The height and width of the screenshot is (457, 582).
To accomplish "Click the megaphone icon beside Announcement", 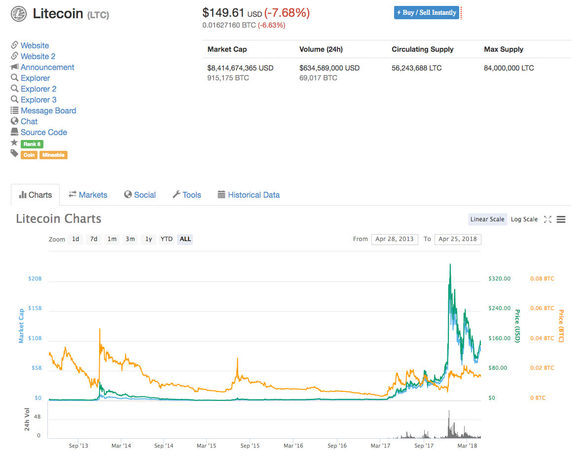I will point(14,67).
